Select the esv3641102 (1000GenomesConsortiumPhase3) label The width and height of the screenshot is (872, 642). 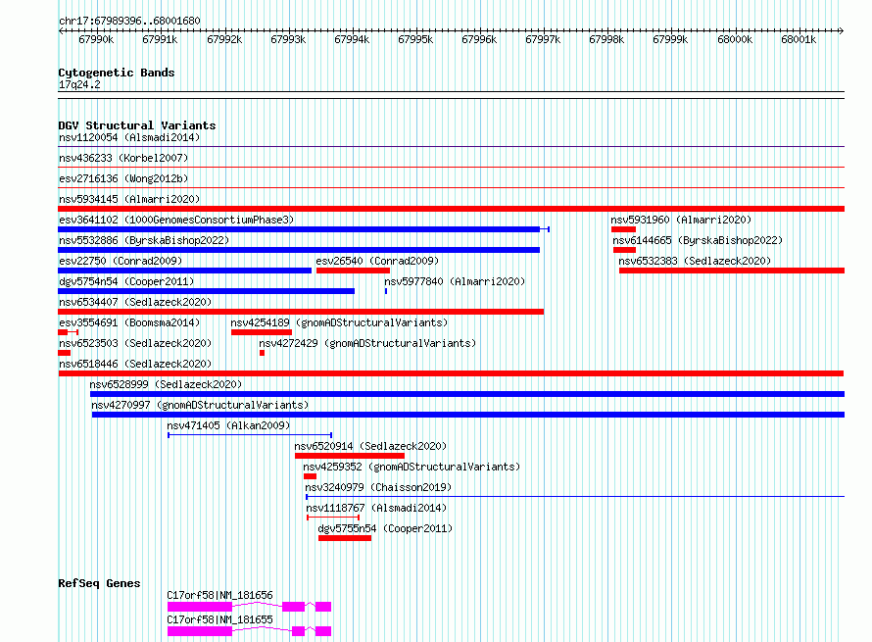click(x=176, y=220)
